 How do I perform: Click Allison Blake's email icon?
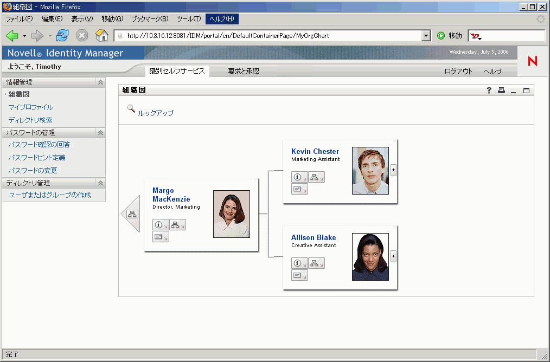[299, 275]
